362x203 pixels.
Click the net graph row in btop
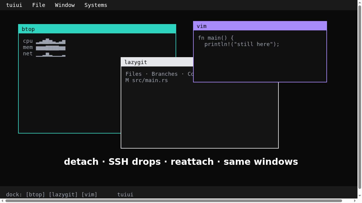pos(44,54)
